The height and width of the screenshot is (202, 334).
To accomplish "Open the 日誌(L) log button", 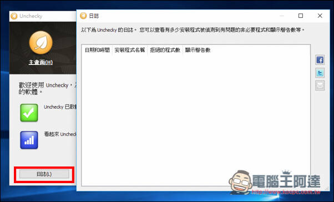I will (x=44, y=174).
